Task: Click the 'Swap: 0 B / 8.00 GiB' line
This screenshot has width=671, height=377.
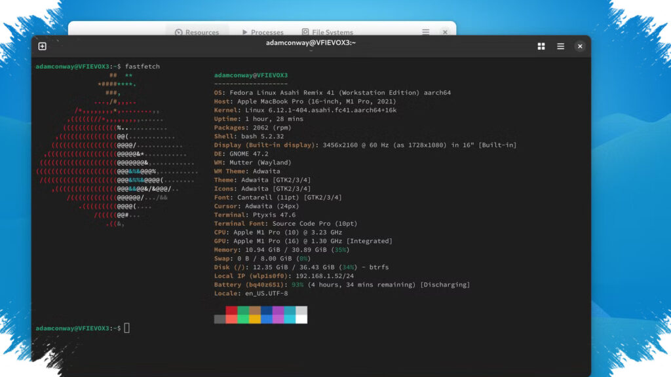Action: (262, 259)
